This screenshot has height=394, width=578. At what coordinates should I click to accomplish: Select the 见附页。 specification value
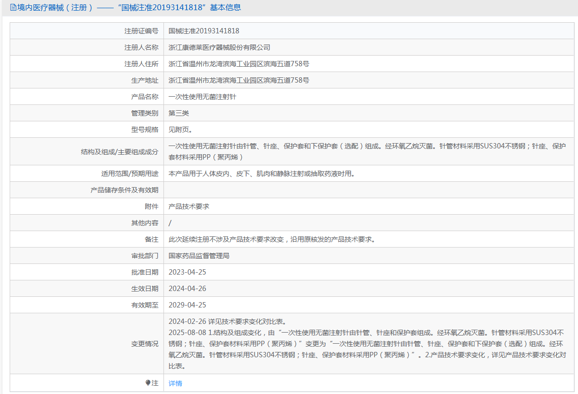(x=180, y=130)
